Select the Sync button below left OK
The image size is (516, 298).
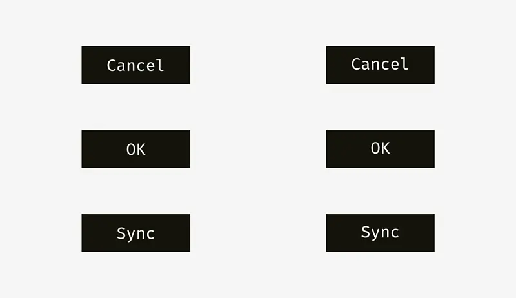point(136,233)
